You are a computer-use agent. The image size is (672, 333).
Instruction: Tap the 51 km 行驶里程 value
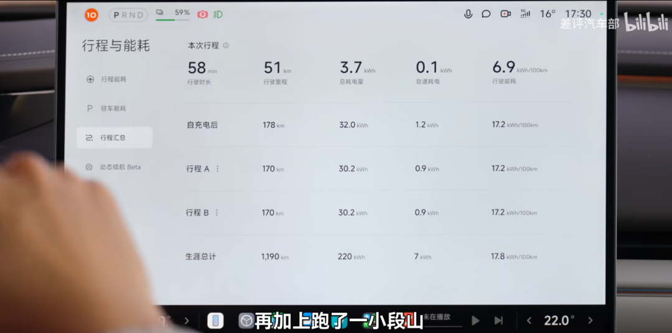pyautogui.click(x=278, y=68)
